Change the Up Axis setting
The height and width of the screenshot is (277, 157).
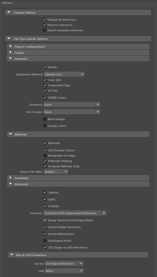81,263
